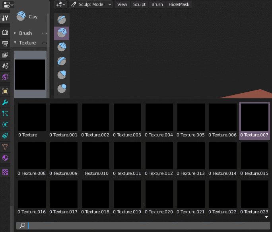Show more textures with the down arrow

(266, 217)
